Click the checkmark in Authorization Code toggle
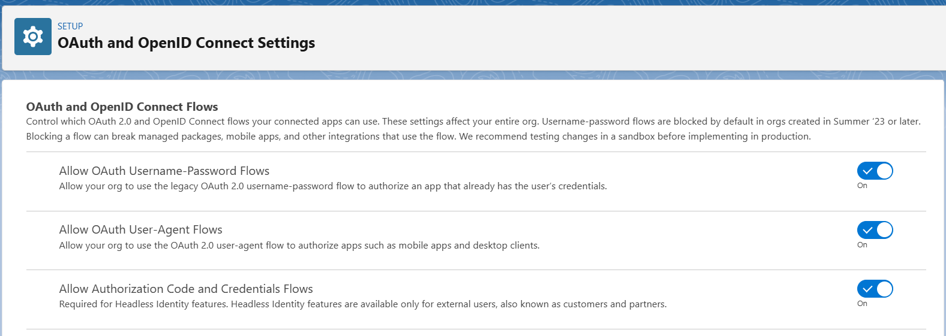The width and height of the screenshot is (946, 336). pos(867,289)
